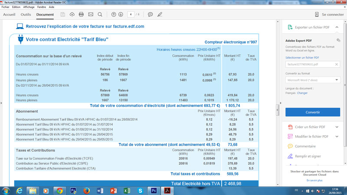347x195 pixels.
Task: Click the Commentaire tool label
Action: click(x=305, y=146)
